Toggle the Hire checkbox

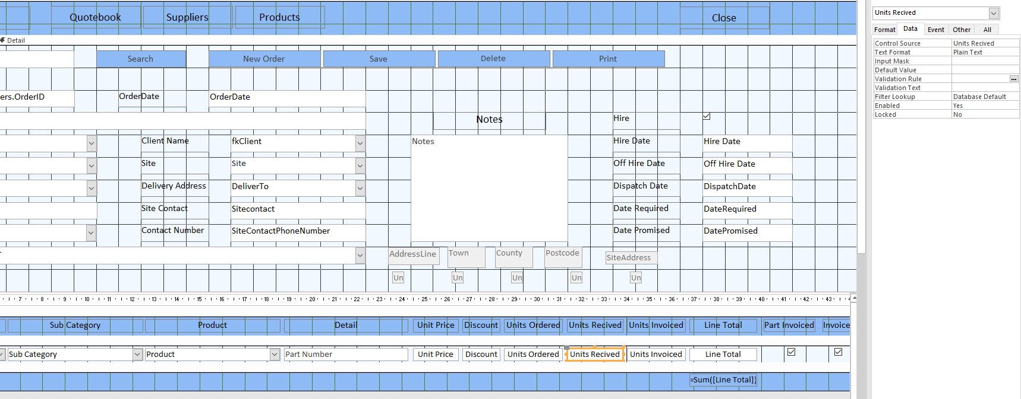point(707,116)
